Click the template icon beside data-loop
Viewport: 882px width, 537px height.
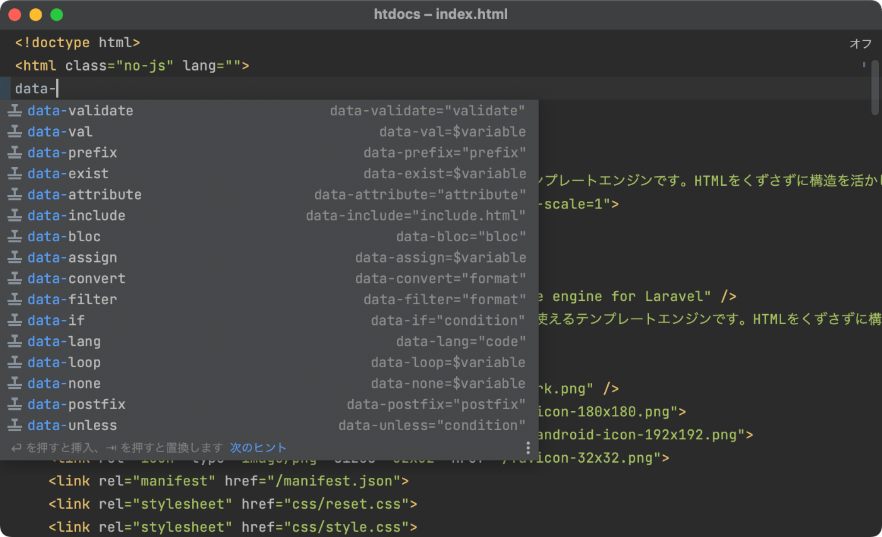(15, 363)
